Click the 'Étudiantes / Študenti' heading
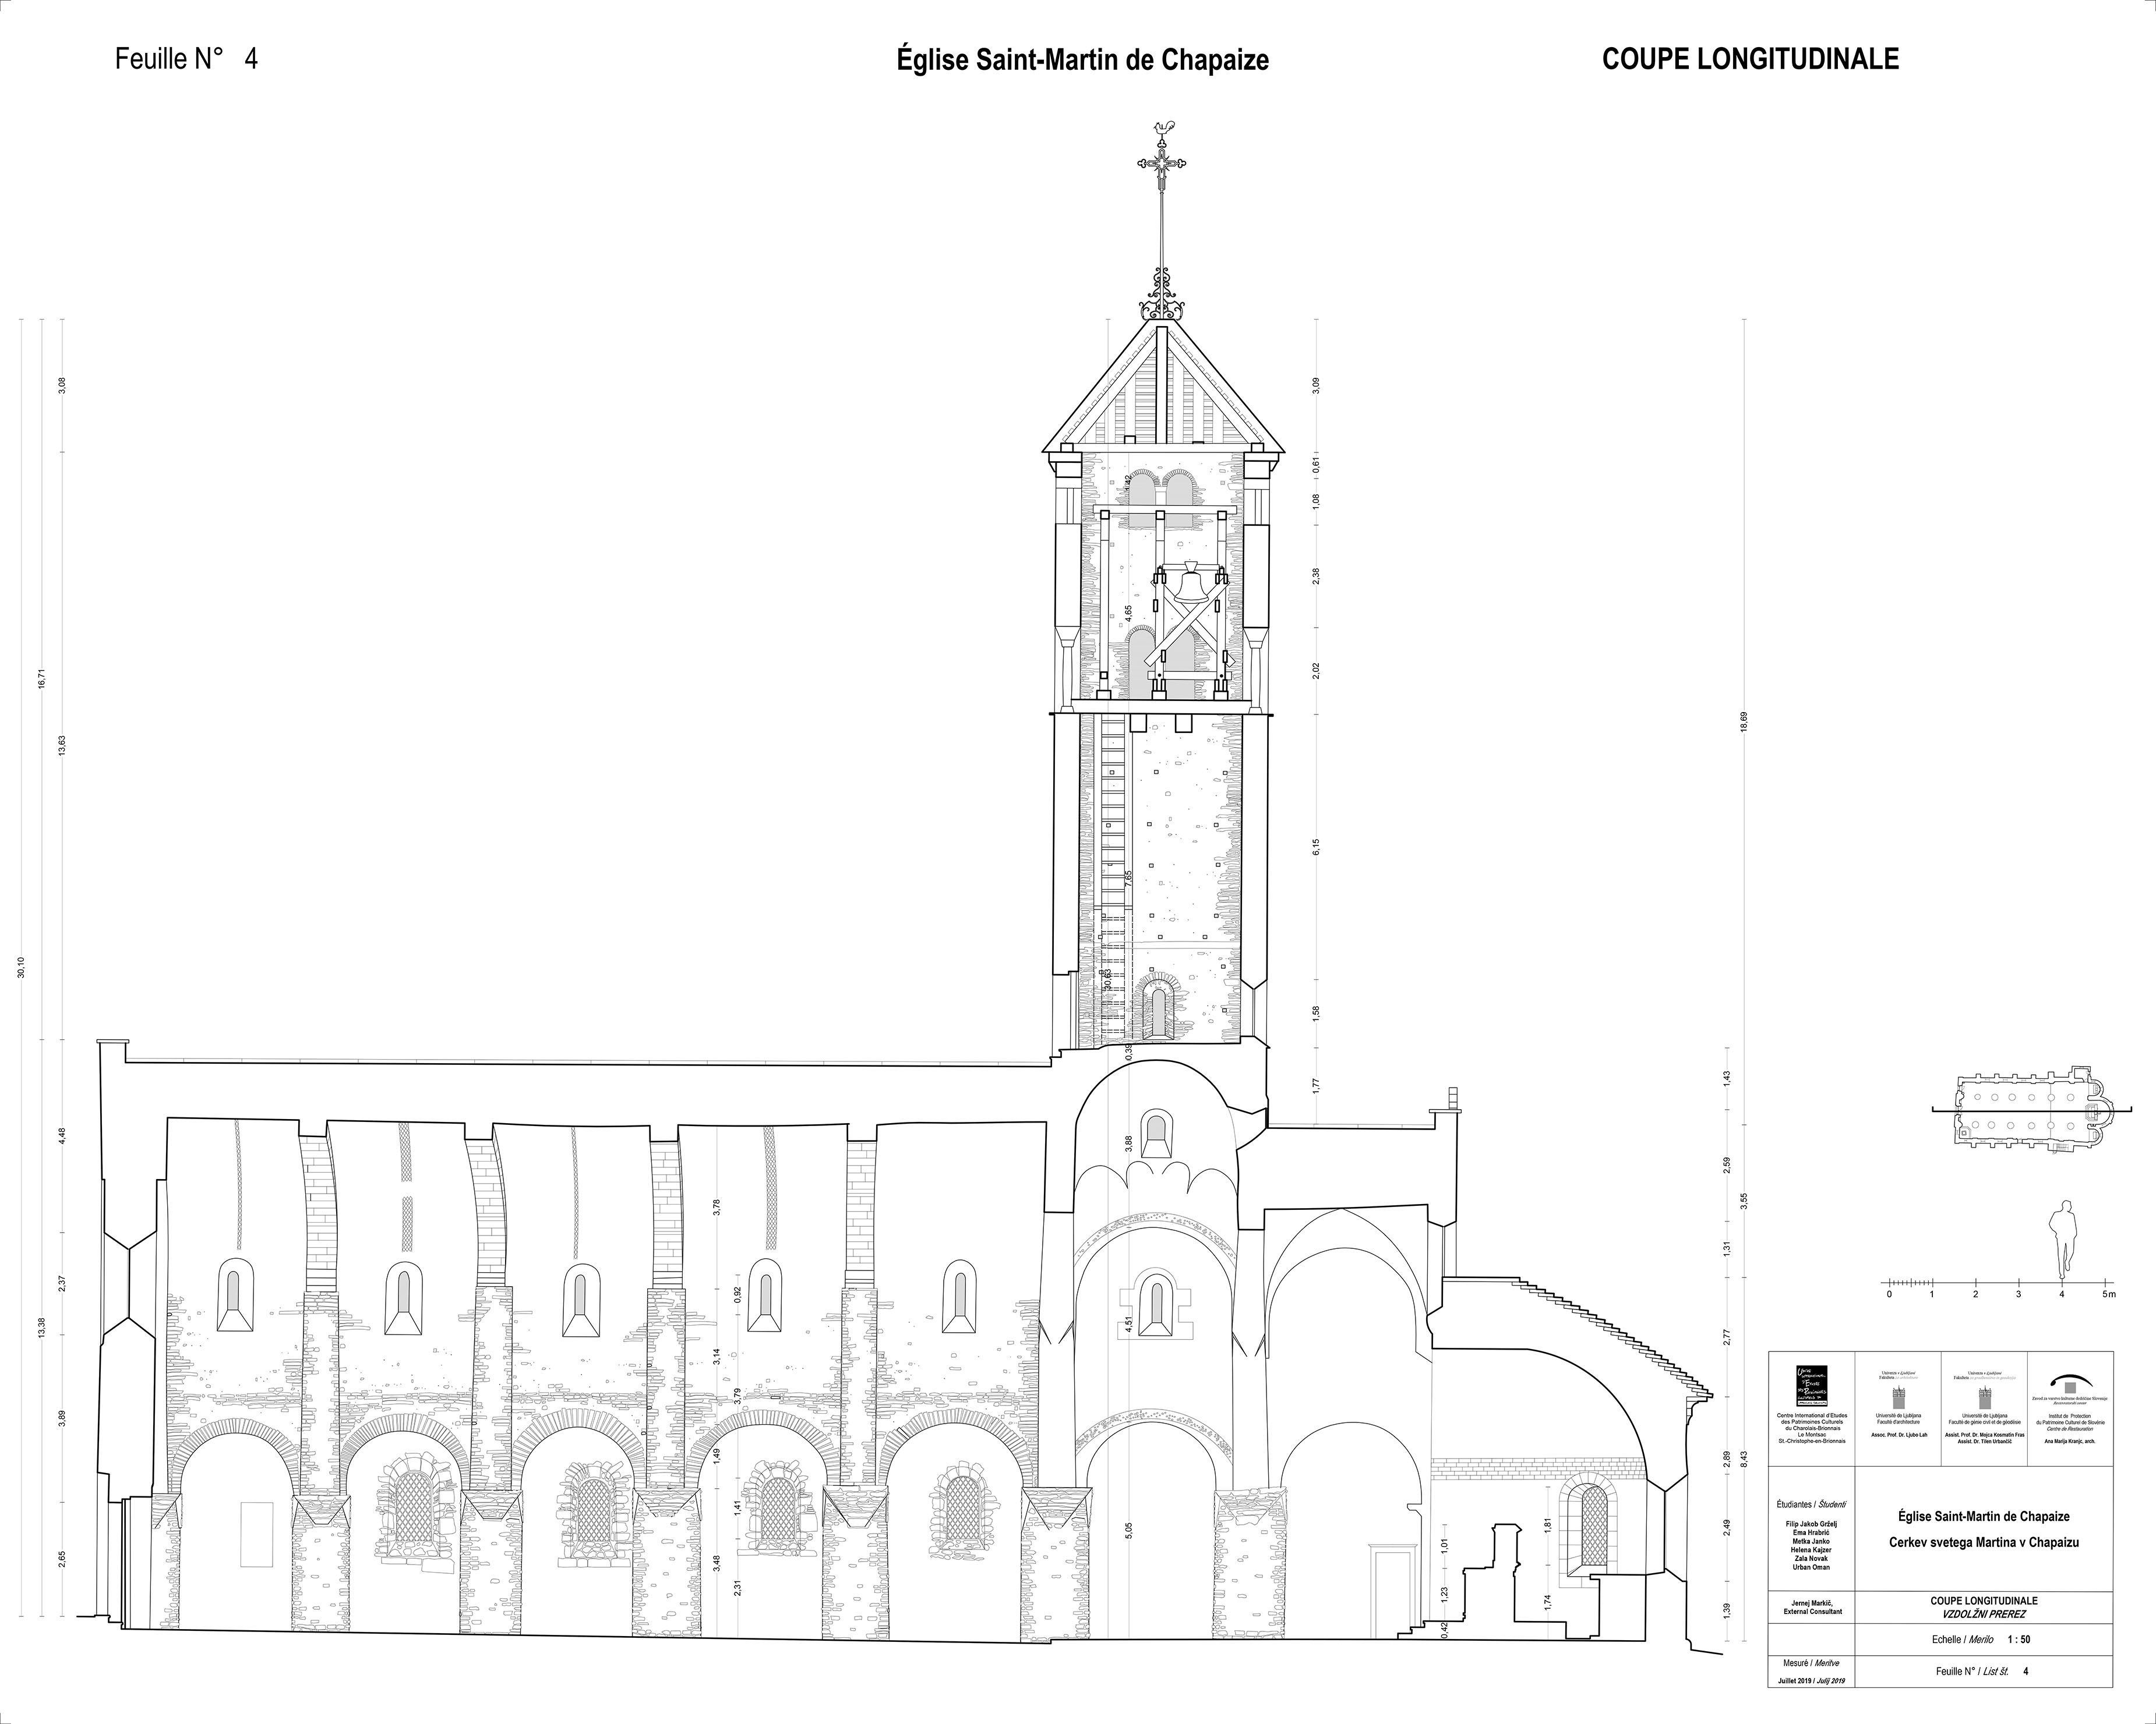 pos(1811,1503)
